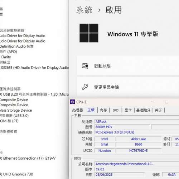Screen dimensions: 179x179
Task: Click the Intel chipset vendor value
Action: 105,139
